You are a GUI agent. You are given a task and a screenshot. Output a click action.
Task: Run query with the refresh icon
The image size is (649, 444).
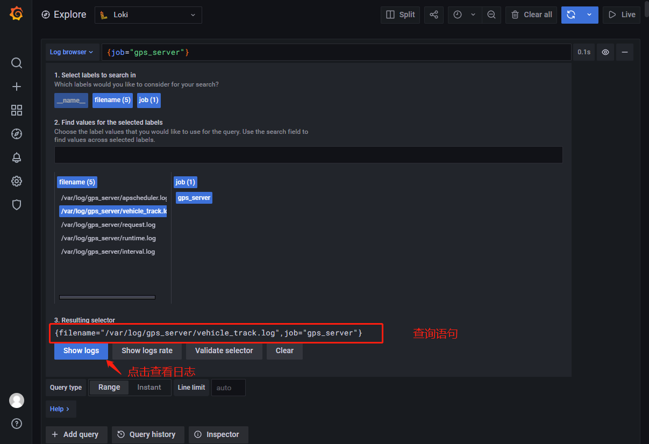click(x=571, y=15)
